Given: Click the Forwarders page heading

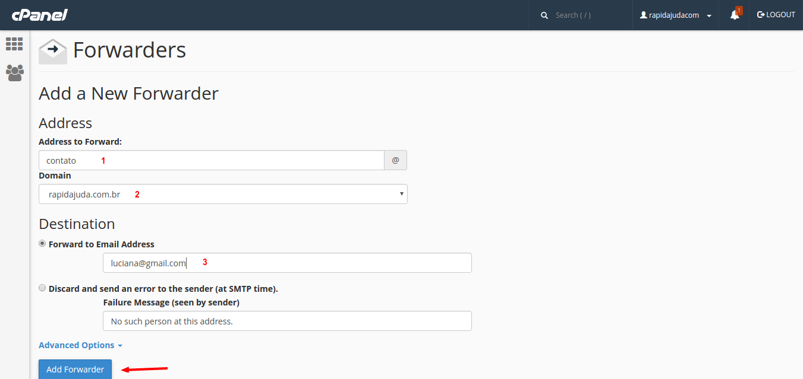Looking at the screenshot, I should tap(129, 50).
